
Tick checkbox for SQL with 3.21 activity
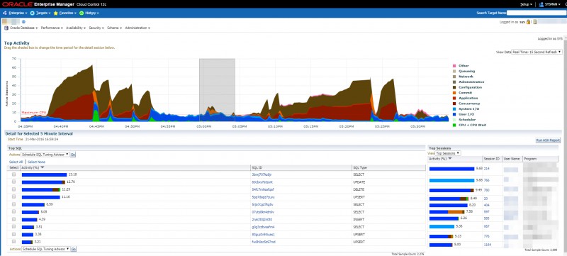pos(13,242)
